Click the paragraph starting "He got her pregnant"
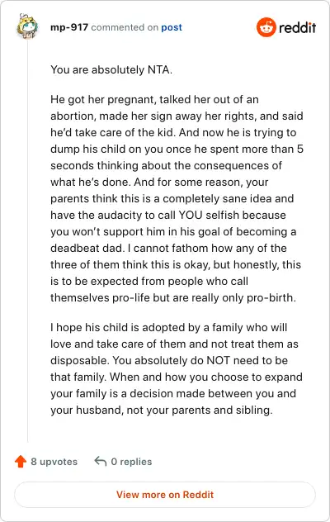Image resolution: width=330 pixels, height=522 pixels. 177,198
